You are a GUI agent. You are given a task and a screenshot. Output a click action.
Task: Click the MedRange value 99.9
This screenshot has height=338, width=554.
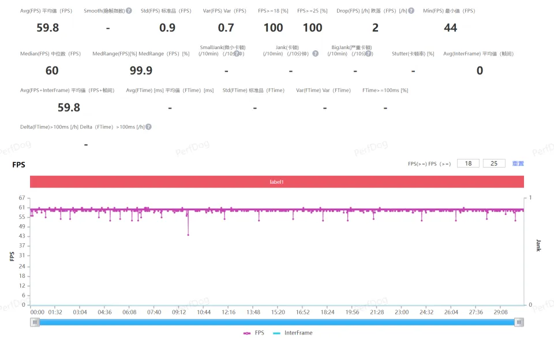(141, 70)
